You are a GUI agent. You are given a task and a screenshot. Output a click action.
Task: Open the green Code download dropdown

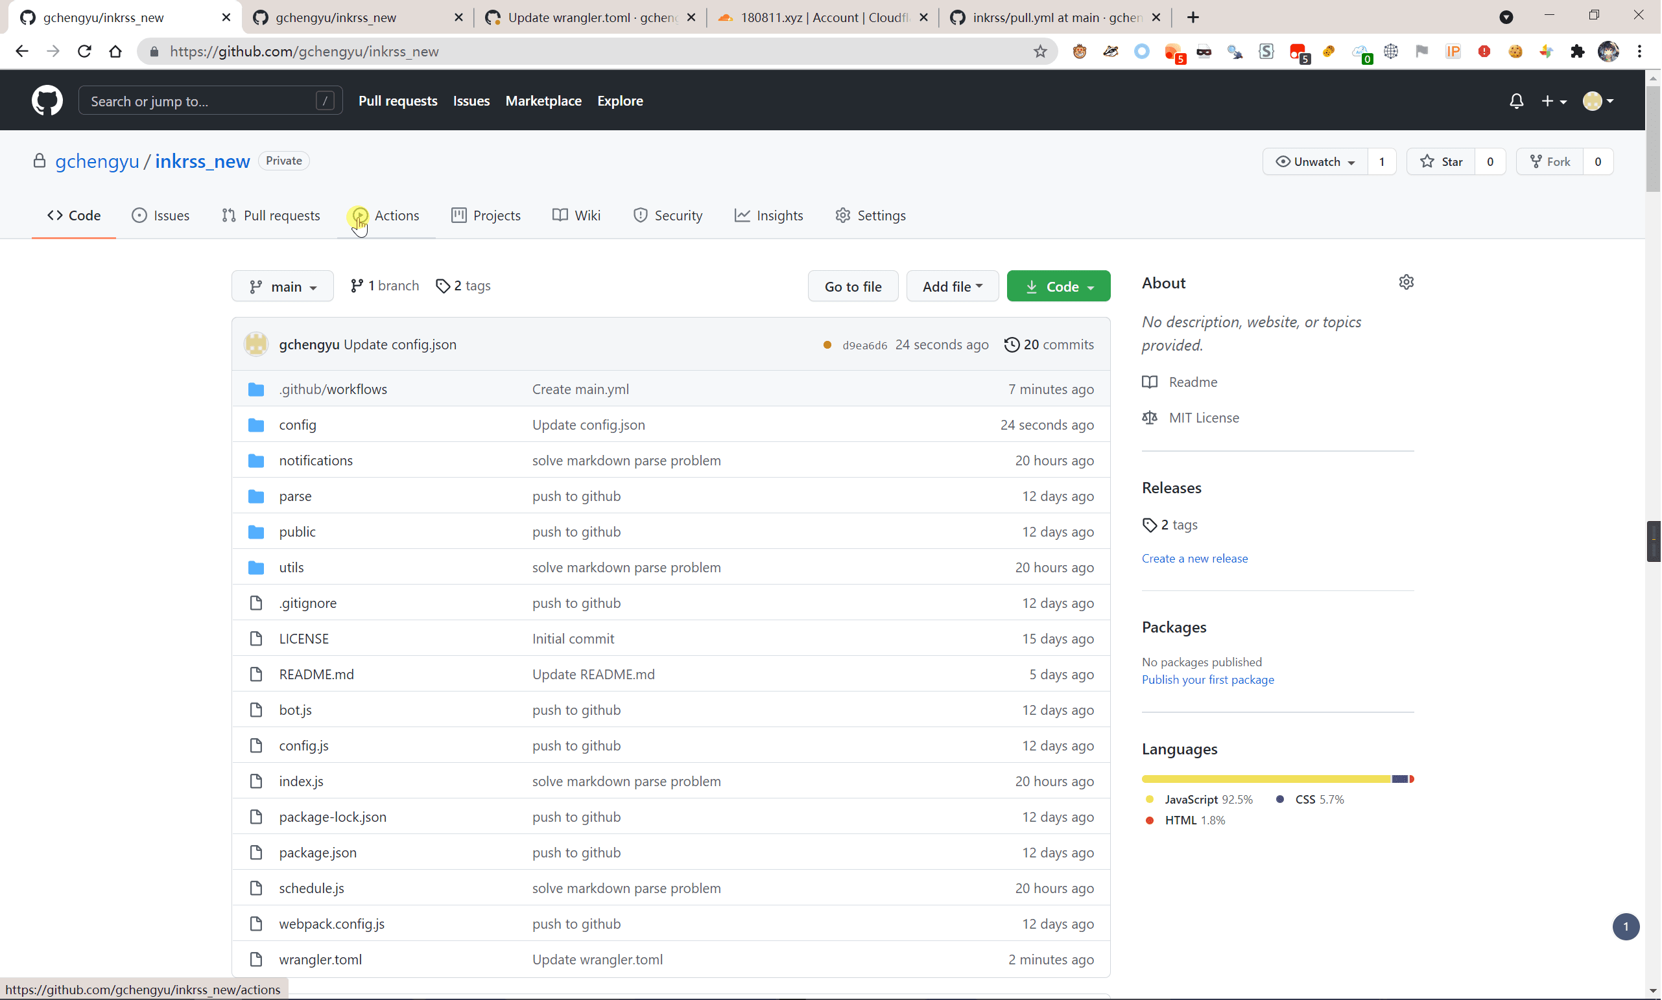(1058, 286)
